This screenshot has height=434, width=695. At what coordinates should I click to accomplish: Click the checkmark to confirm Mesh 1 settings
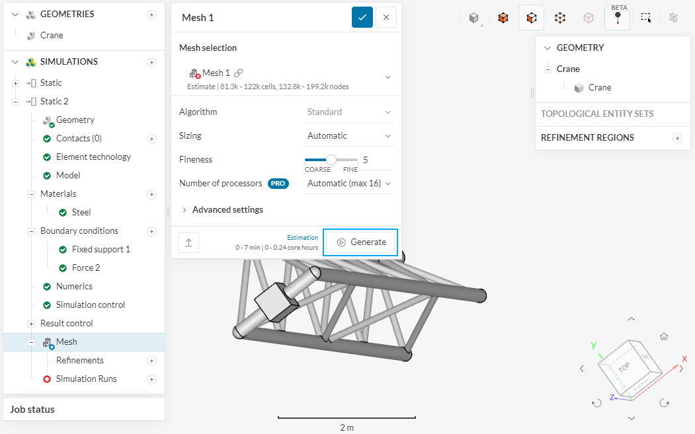pos(362,18)
